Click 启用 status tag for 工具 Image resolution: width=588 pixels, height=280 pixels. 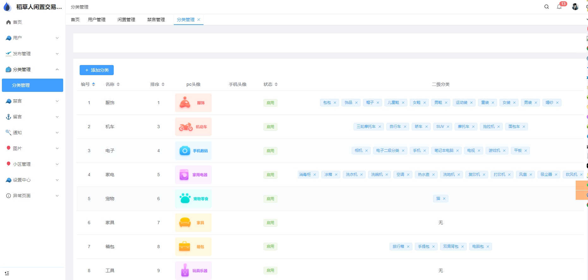(x=270, y=271)
